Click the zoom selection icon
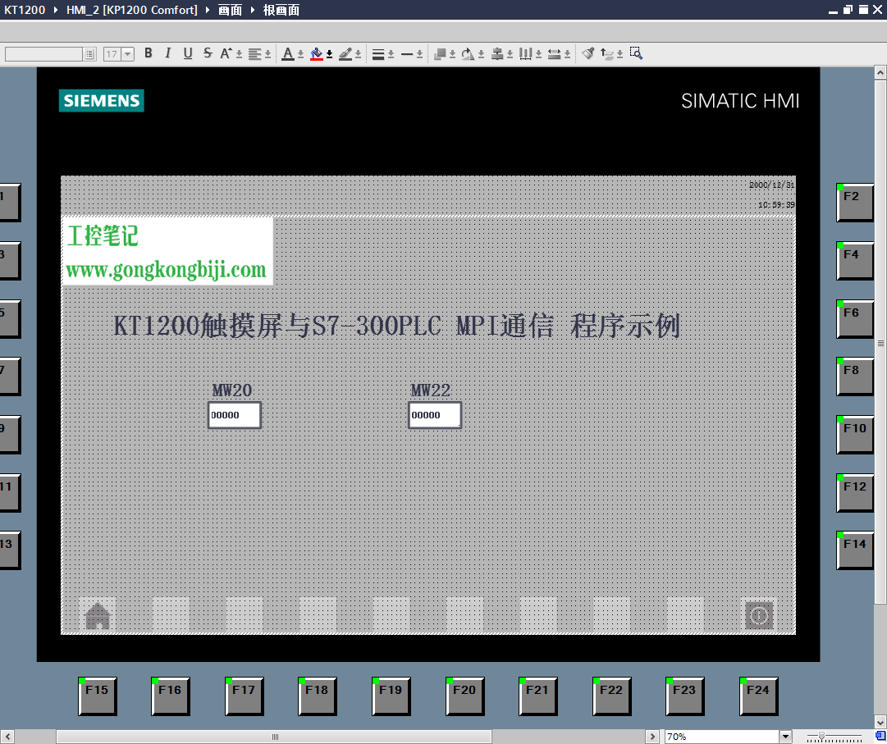This screenshot has height=744, width=887. coord(636,53)
